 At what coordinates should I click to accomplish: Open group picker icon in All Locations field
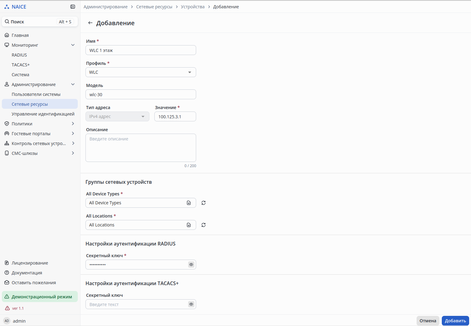[189, 225]
